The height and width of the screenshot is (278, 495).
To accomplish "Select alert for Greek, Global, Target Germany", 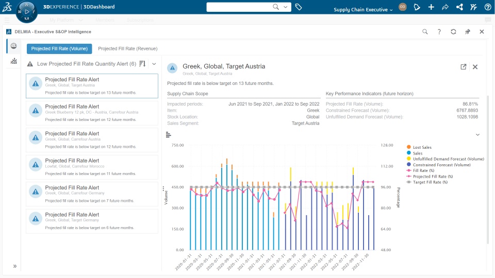I will pyautogui.click(x=92, y=221).
